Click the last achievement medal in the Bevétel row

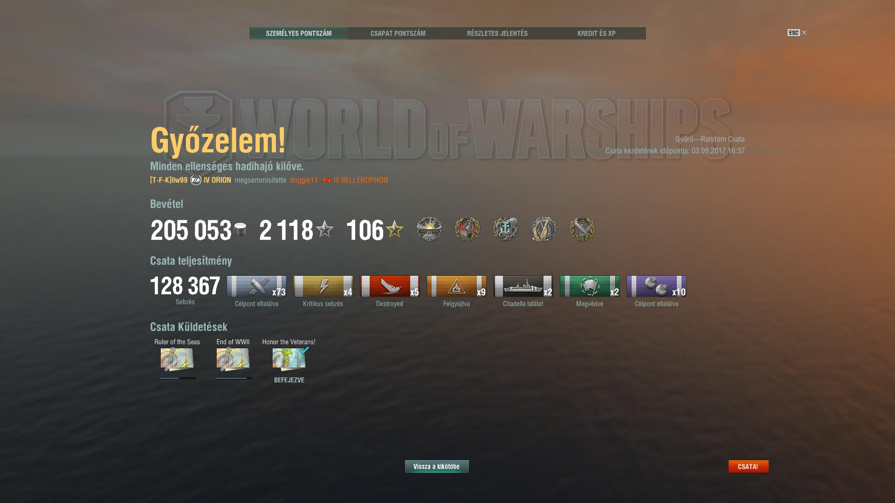pos(582,229)
